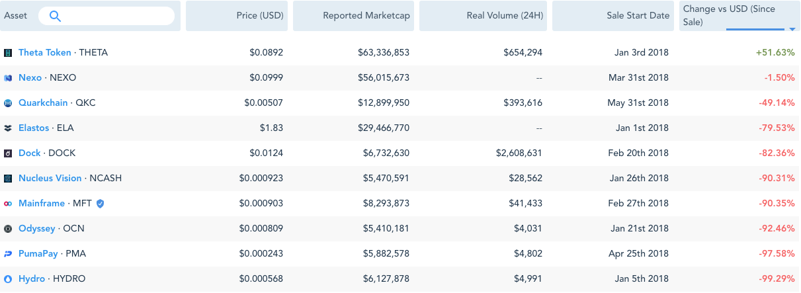Focus the Asset search input field
Viewport: 801px width, 293px height.
(x=106, y=16)
